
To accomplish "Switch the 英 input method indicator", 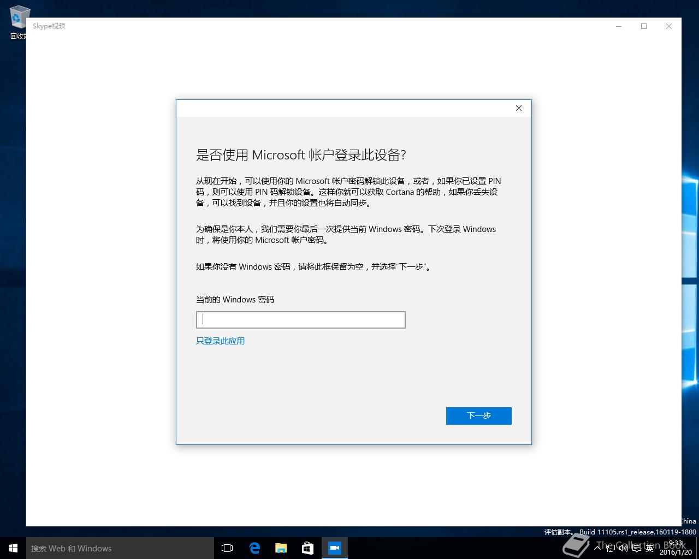I will tap(649, 548).
